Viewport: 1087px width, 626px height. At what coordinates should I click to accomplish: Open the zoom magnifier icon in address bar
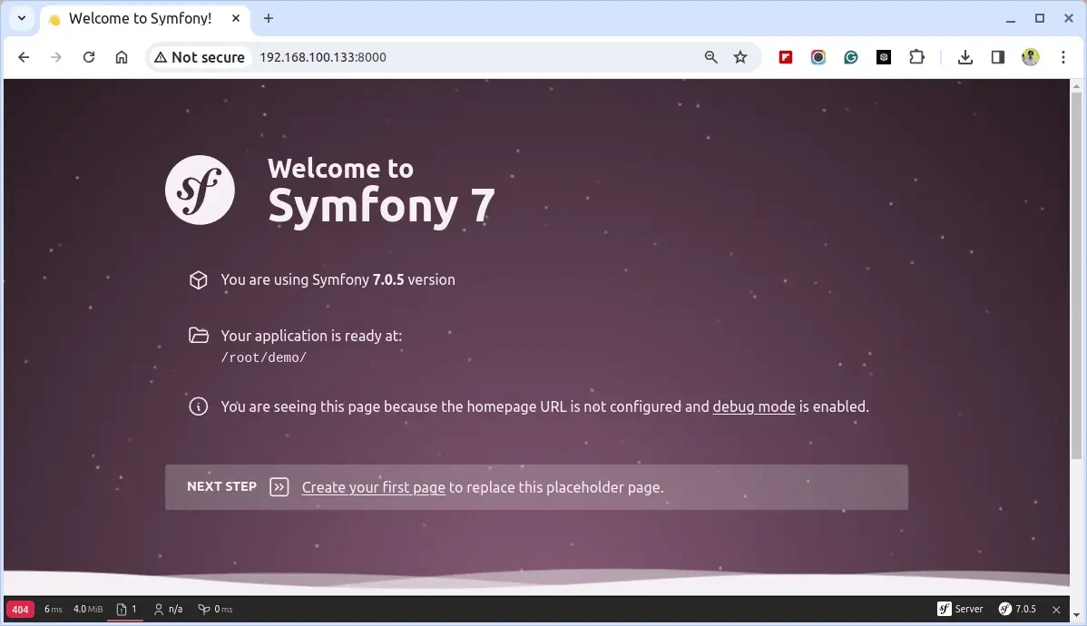point(710,57)
